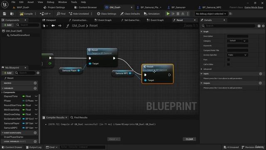Viewport: 266px width, 150px height.
Task: Collapse the Graph section in Details
Action: point(202,32)
